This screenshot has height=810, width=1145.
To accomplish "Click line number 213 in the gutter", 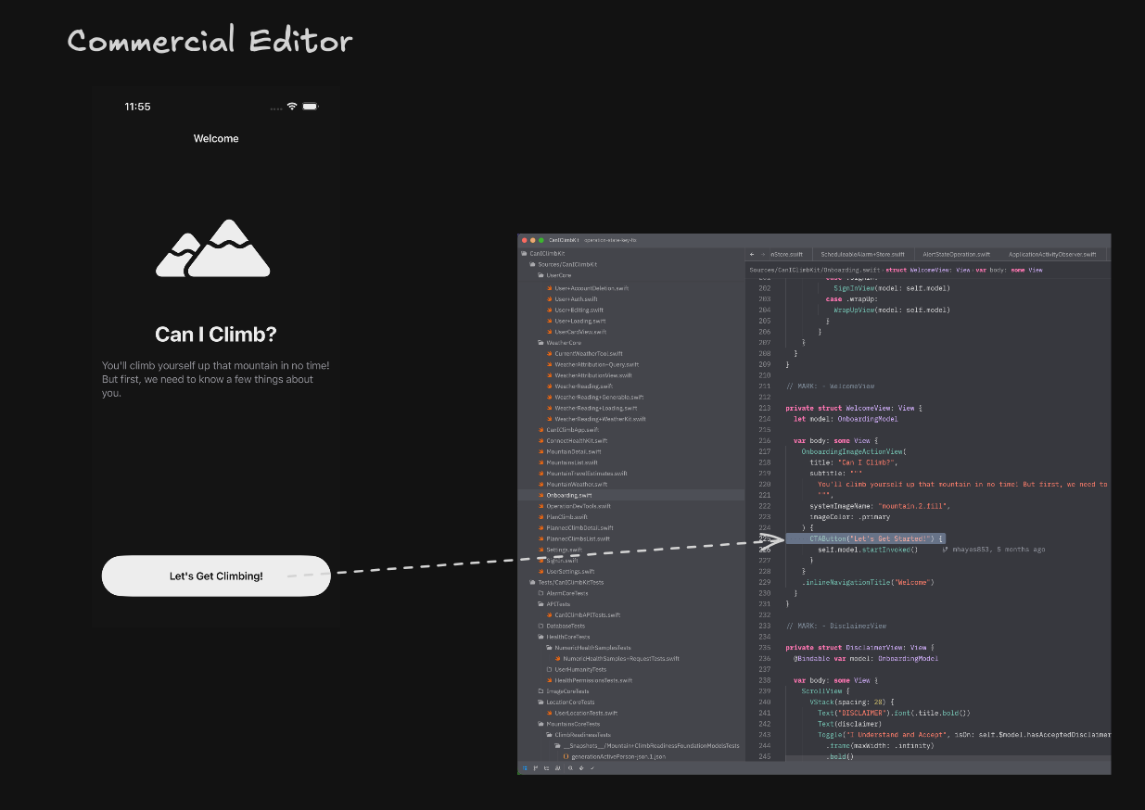I will [764, 408].
